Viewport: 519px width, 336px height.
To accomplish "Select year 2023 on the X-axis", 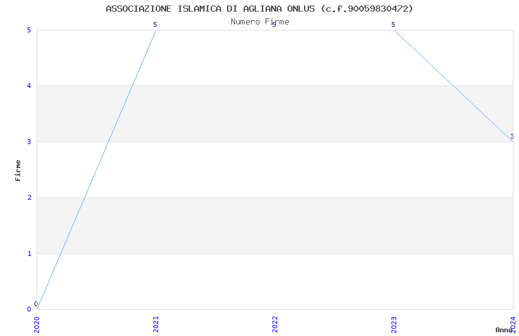I will coord(394,324).
